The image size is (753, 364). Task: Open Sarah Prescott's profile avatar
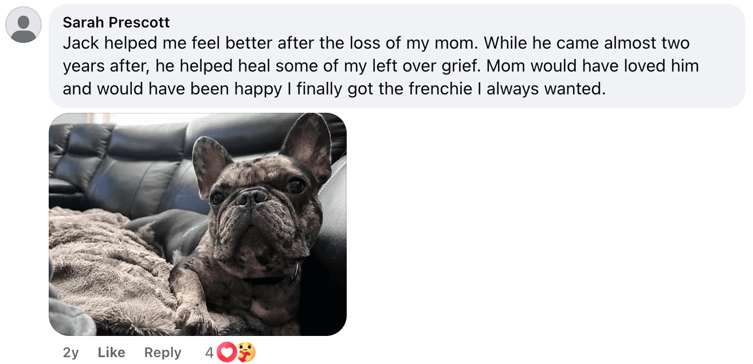tap(23, 25)
